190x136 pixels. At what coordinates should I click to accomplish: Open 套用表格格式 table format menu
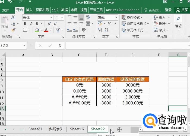(135, 24)
